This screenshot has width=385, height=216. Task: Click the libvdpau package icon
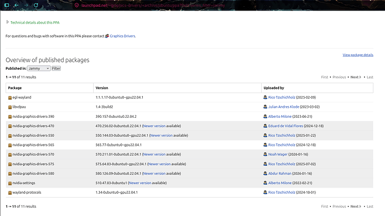(10, 107)
